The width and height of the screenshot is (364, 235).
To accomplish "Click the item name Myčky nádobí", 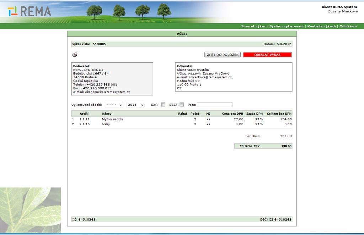I will click(113, 119).
